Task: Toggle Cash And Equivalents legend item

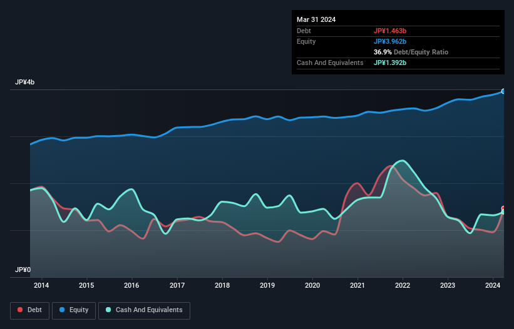Action: point(144,310)
